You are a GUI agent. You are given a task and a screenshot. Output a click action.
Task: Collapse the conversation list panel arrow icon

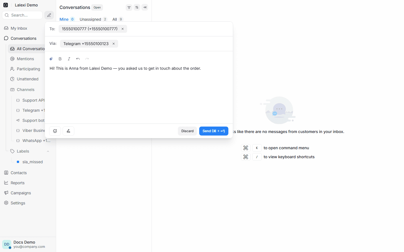tap(145, 8)
